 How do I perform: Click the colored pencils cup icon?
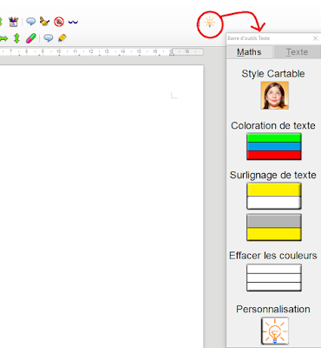13,22
